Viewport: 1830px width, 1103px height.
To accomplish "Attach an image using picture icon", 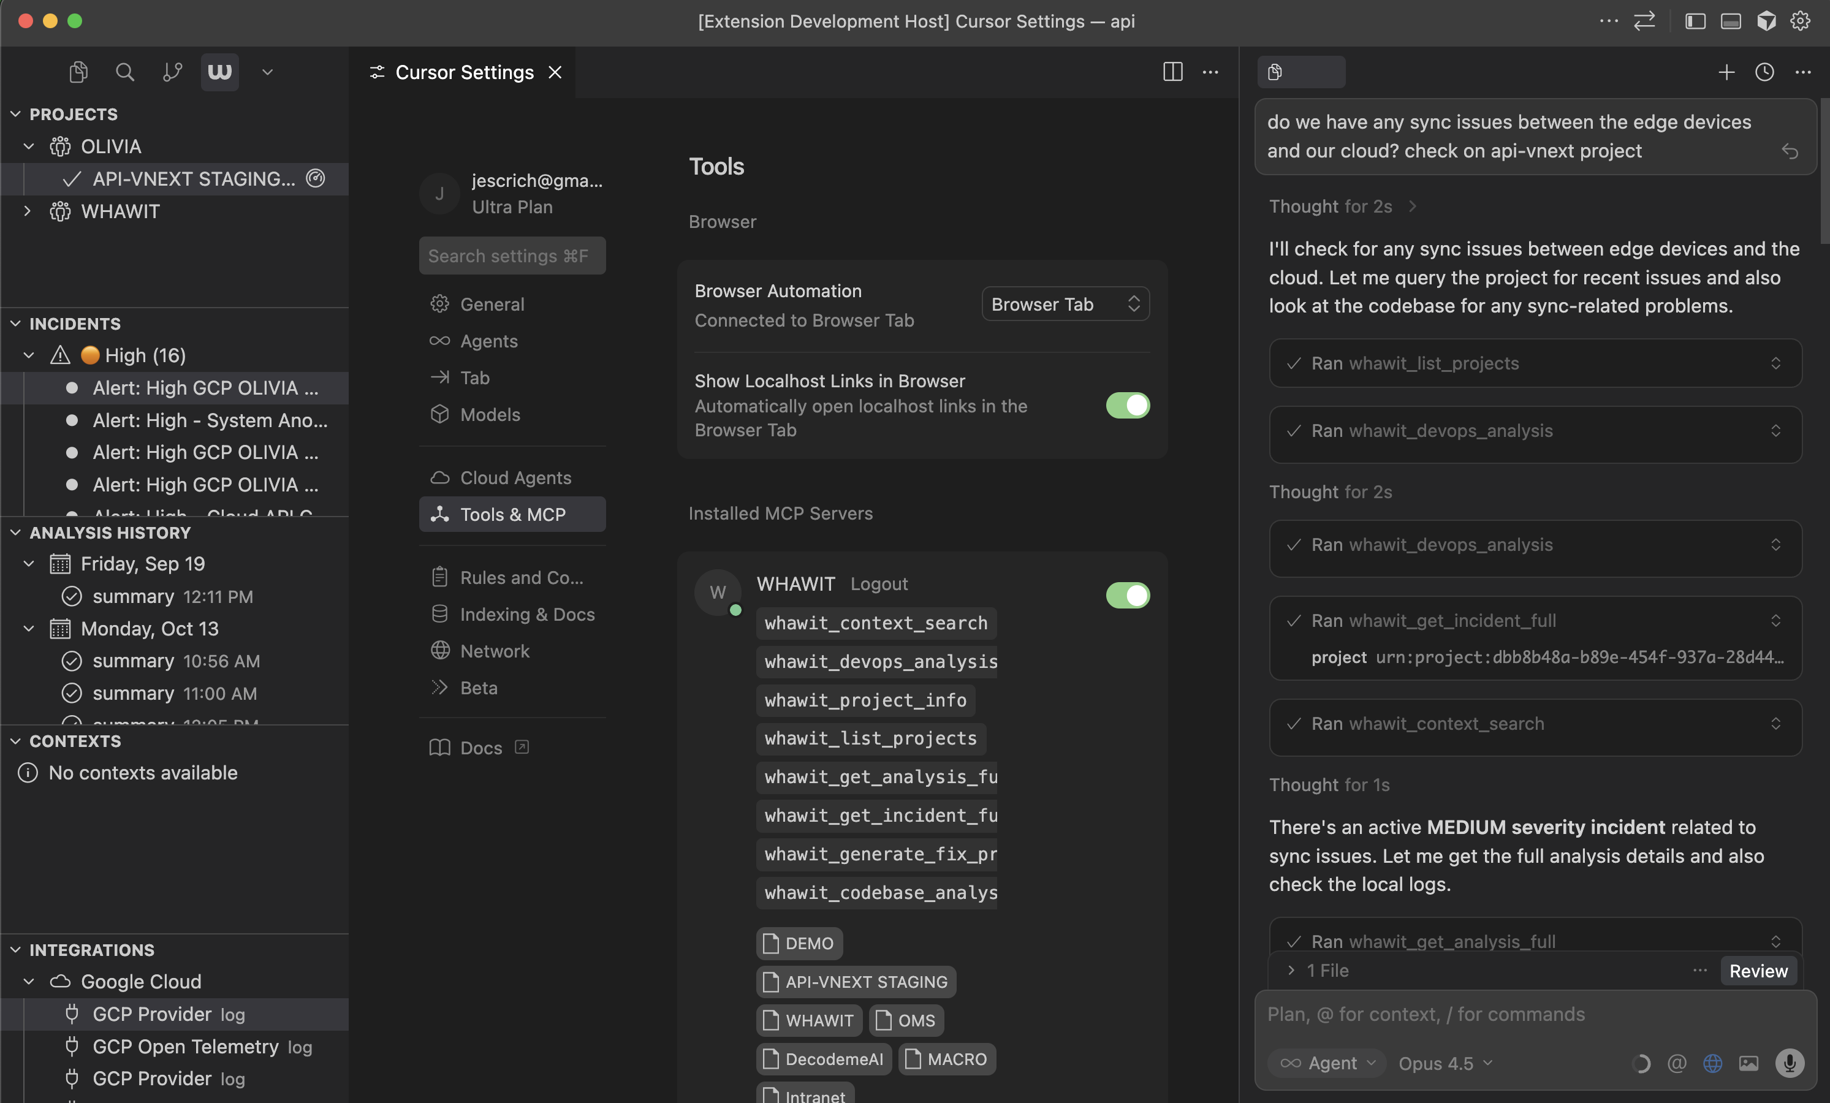I will tap(1748, 1063).
